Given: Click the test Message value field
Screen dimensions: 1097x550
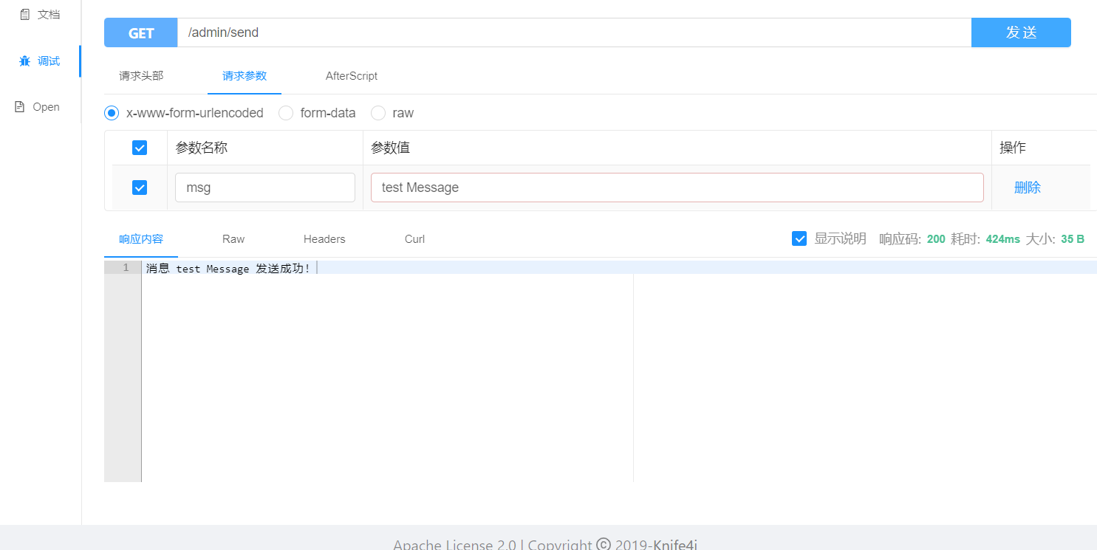Looking at the screenshot, I should (677, 188).
